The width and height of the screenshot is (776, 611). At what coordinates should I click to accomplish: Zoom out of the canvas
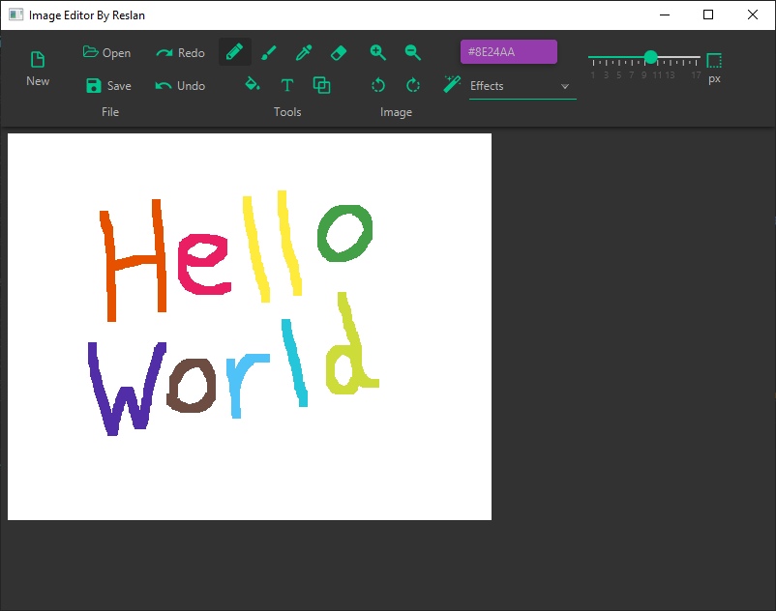coord(412,51)
